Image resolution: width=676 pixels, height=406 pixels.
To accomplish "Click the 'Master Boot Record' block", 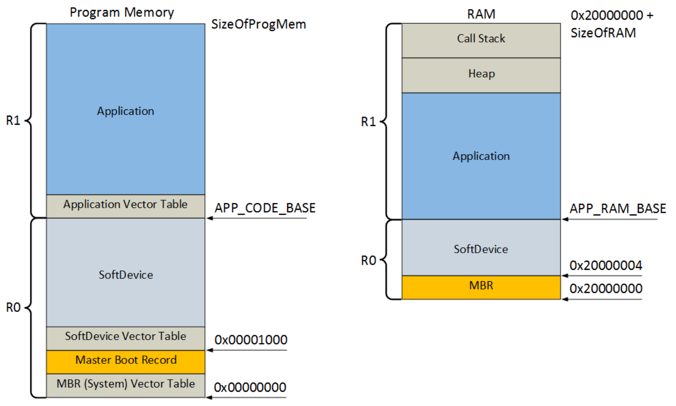I will pyautogui.click(x=126, y=362).
